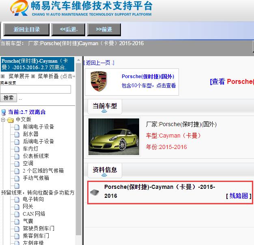This screenshot has height=245, width=254.
Task: Click the grey chip icon beside Cayman 2015-2016
Action: 95,192
